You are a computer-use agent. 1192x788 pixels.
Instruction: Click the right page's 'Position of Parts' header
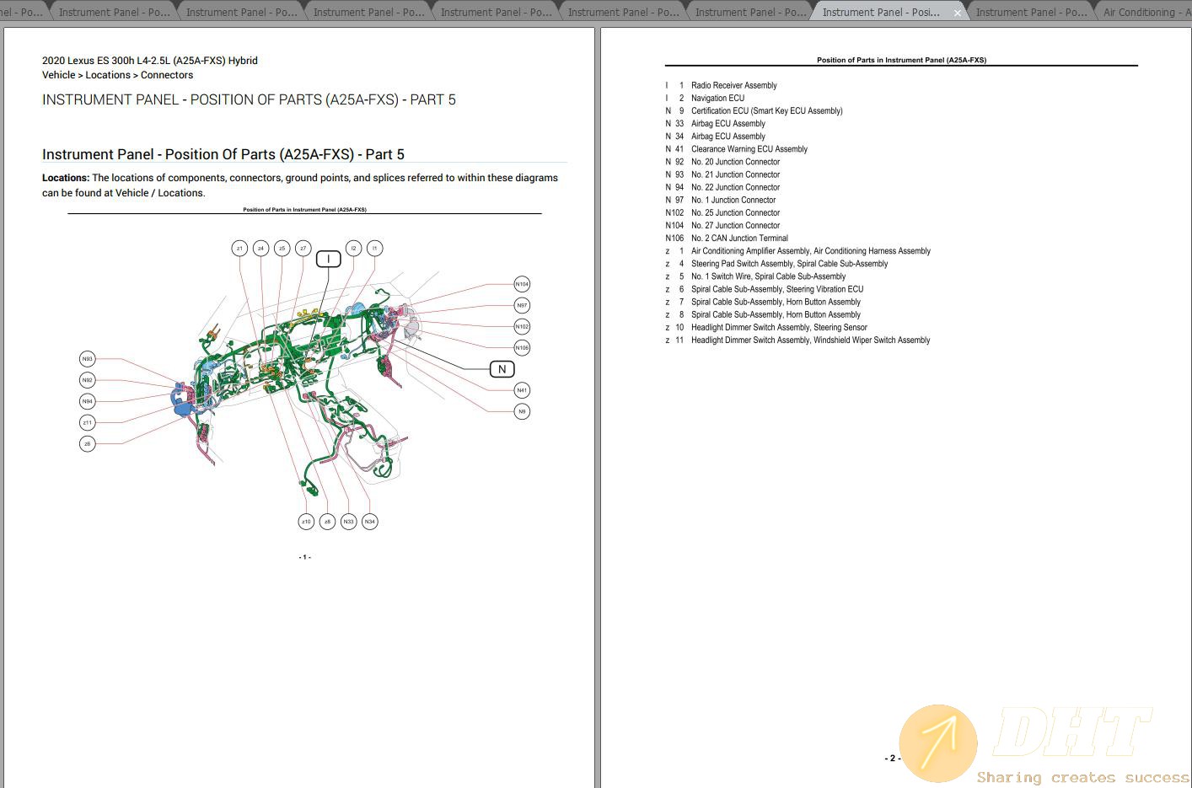coord(901,61)
